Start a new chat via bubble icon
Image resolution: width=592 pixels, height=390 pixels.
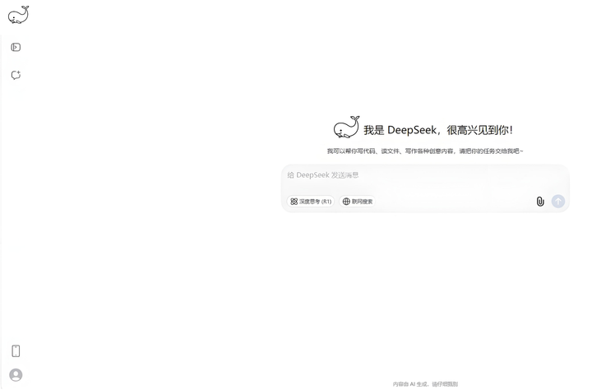[16, 75]
